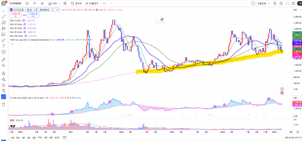The height and width of the screenshot is (141, 302).
Task: Open the '이름없음' layout name dropdown
Action: tap(263, 4)
